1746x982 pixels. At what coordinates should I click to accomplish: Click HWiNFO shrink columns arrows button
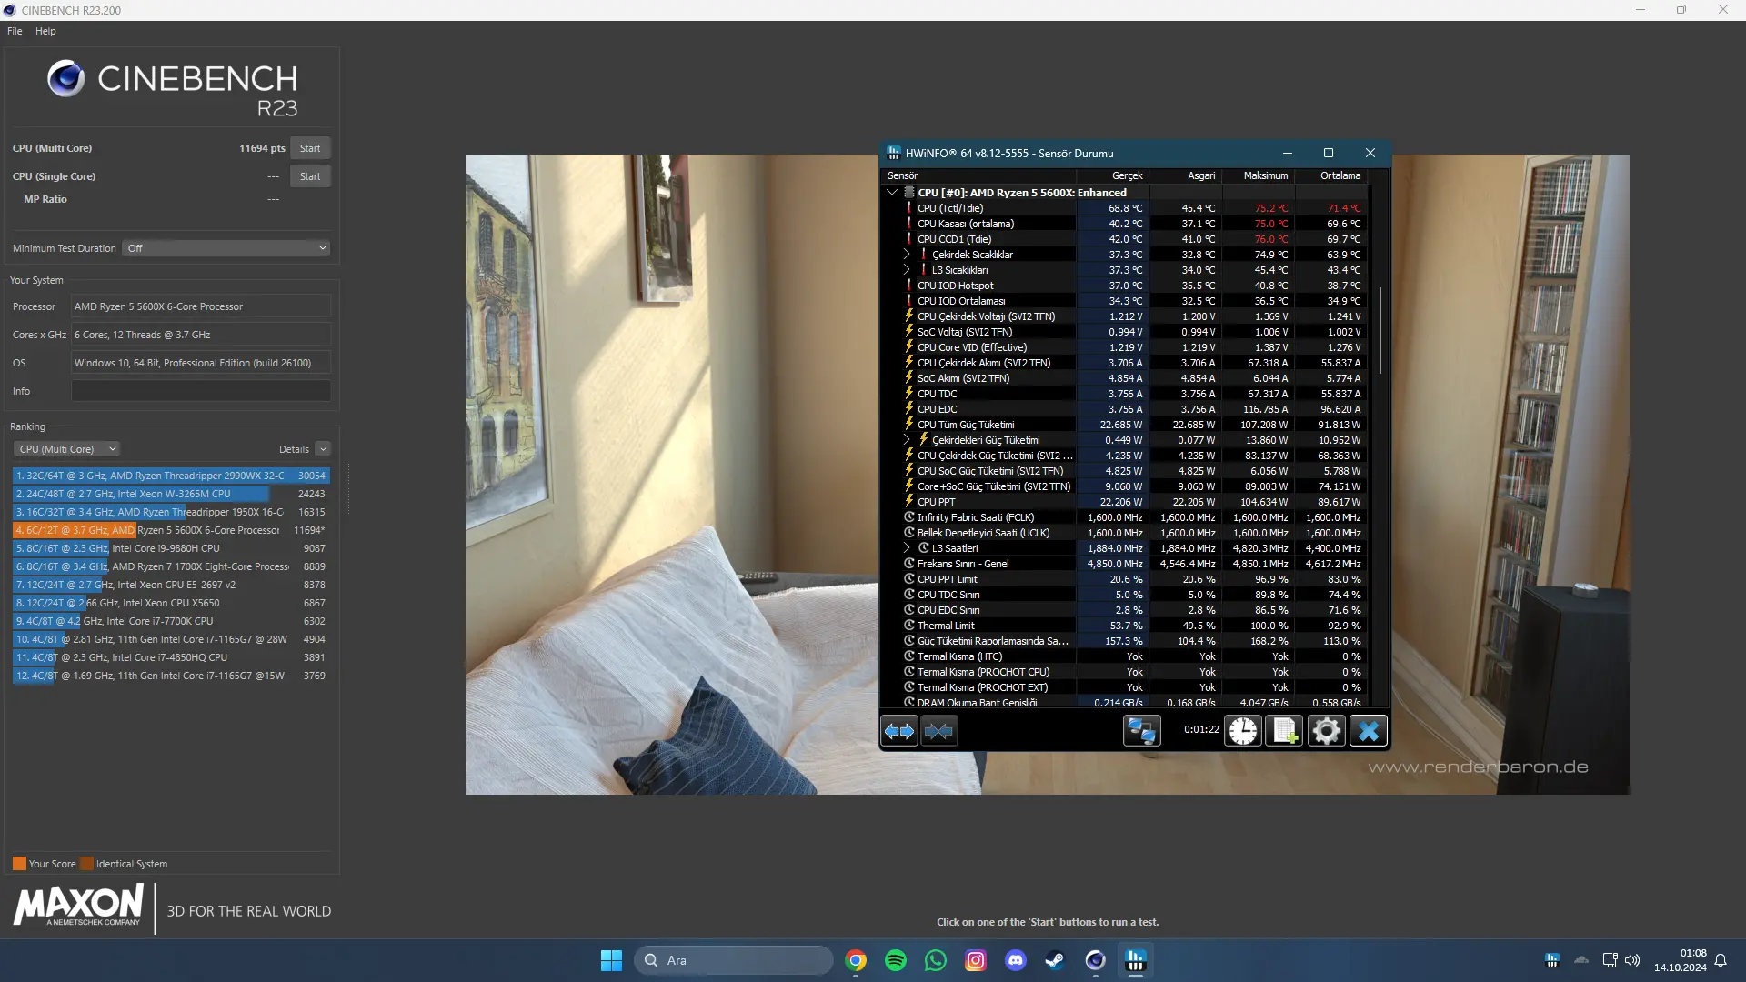[x=938, y=731]
